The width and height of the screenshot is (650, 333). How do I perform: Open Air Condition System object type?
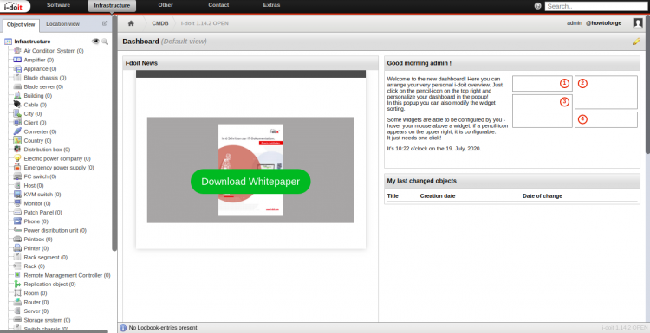pos(54,51)
